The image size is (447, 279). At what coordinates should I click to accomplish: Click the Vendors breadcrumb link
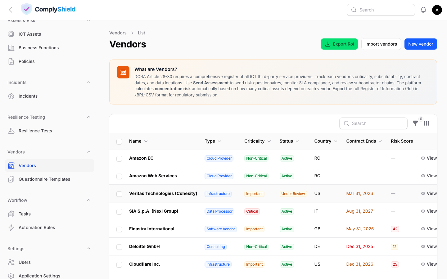pyautogui.click(x=118, y=33)
